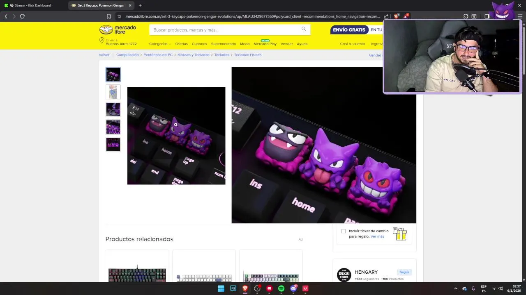
Task: Open Mercado Play in the navigation menu
Action: 265,44
